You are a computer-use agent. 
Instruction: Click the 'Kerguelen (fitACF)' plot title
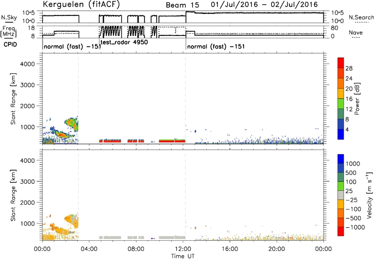pyautogui.click(x=81, y=4)
